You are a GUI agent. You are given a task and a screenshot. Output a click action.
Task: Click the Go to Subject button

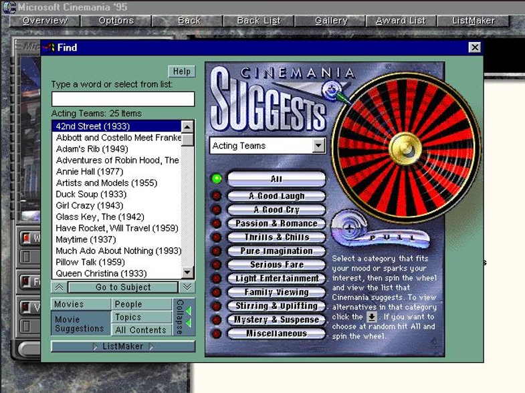[123, 287]
